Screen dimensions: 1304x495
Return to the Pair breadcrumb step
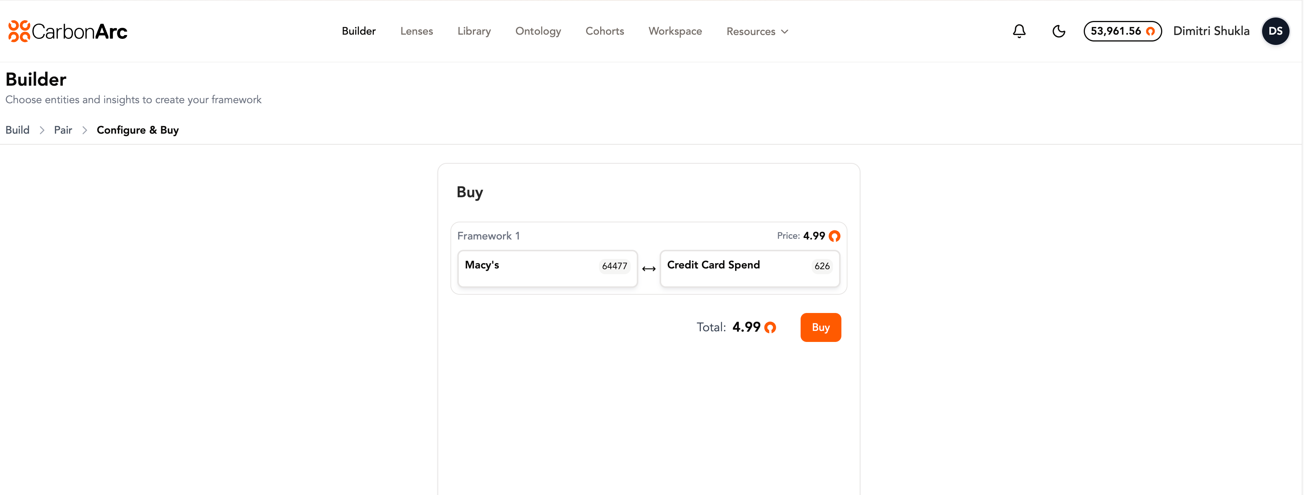[63, 130]
